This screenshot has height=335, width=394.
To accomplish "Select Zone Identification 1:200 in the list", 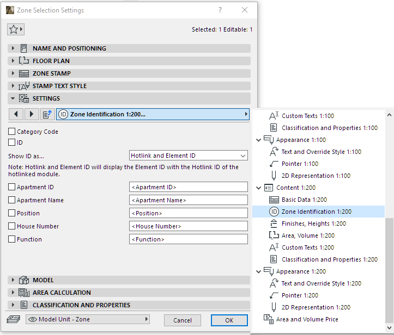I will point(318,212).
